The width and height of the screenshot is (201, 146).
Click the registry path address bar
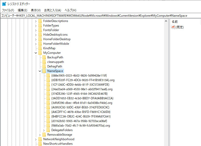[x=101, y=16]
